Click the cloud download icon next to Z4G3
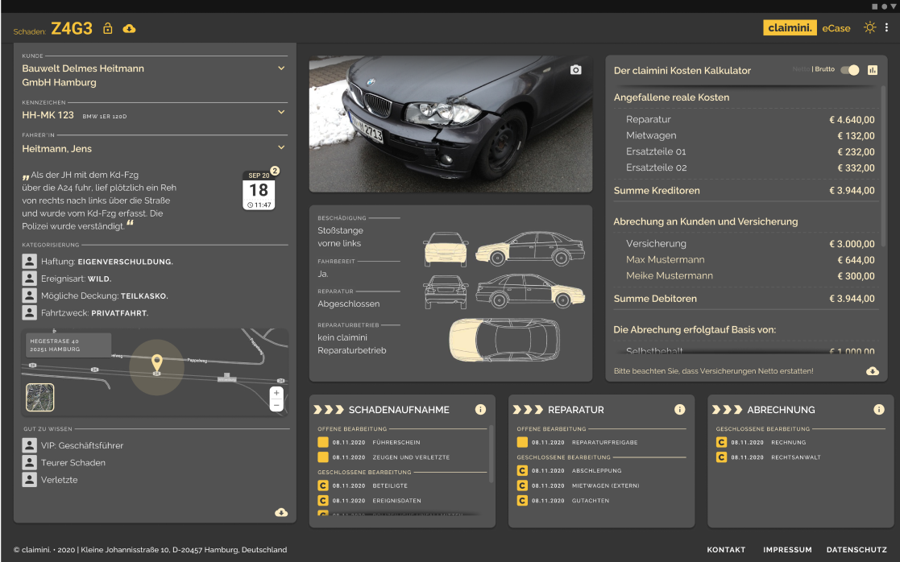This screenshot has height=562, width=900. pyautogui.click(x=129, y=28)
